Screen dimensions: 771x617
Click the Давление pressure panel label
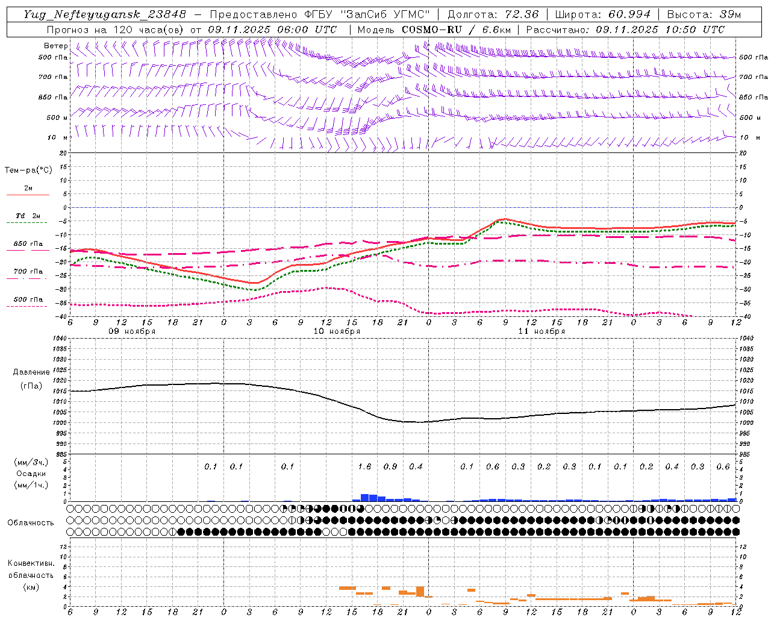click(x=31, y=372)
